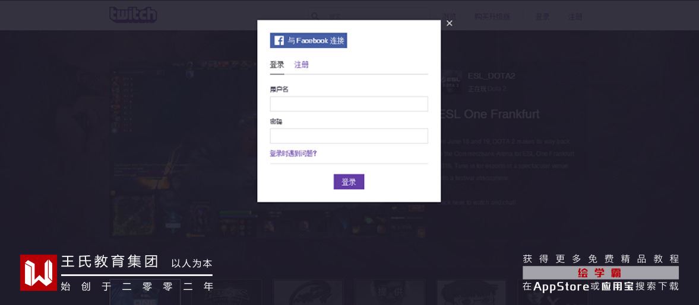This screenshot has width=699, height=305.
Task: Open the 登录时遇到问题? help link
Action: (x=293, y=154)
